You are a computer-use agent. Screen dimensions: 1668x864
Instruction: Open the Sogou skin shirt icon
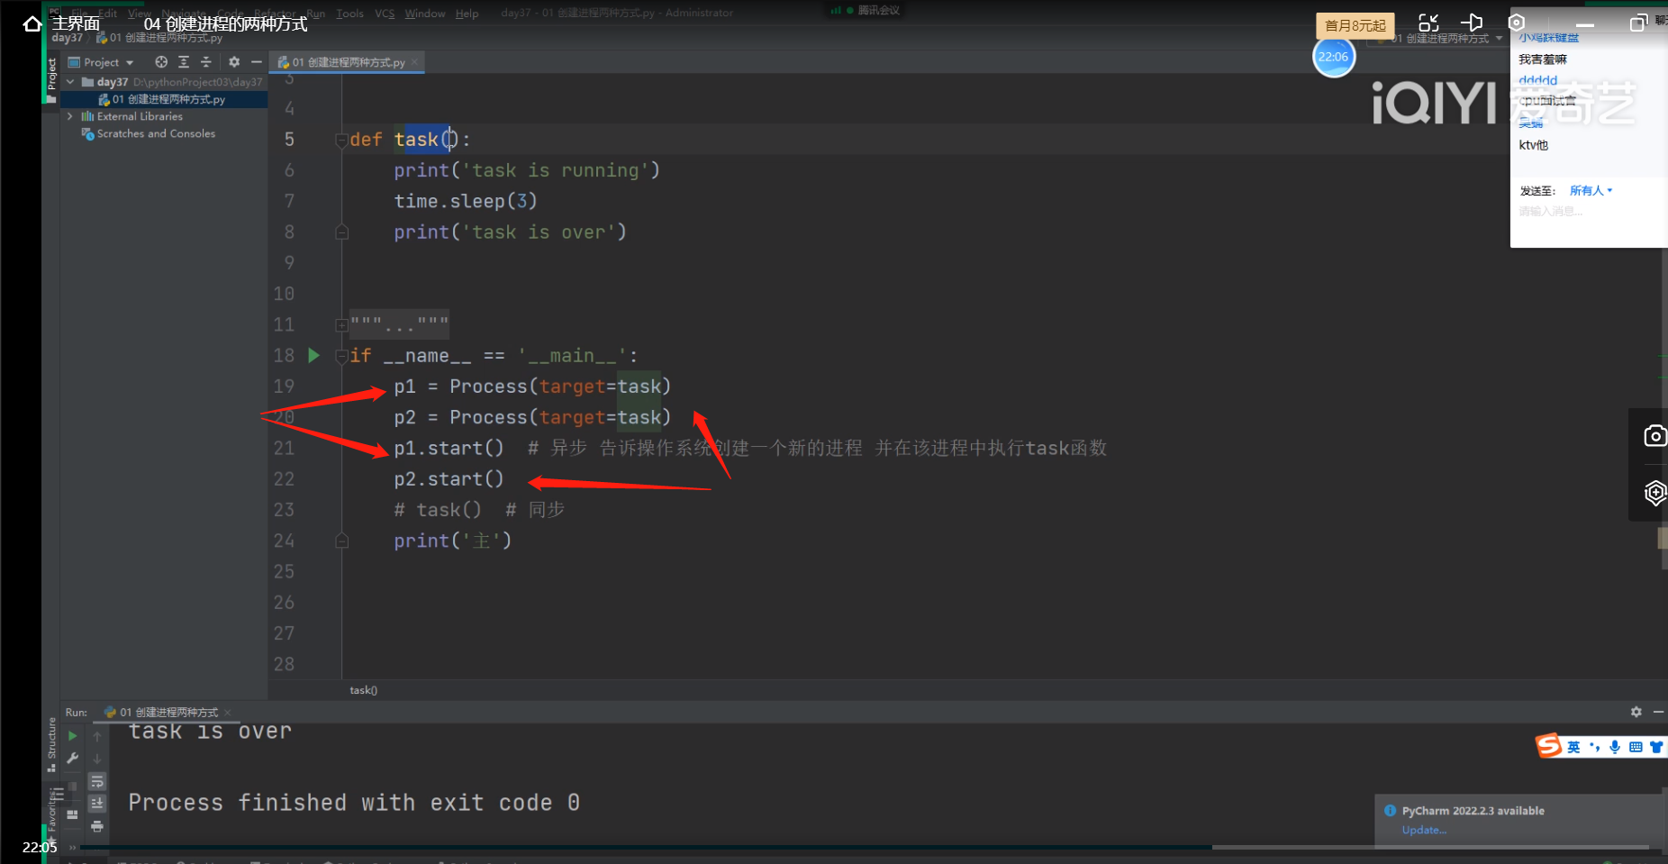pos(1656,746)
